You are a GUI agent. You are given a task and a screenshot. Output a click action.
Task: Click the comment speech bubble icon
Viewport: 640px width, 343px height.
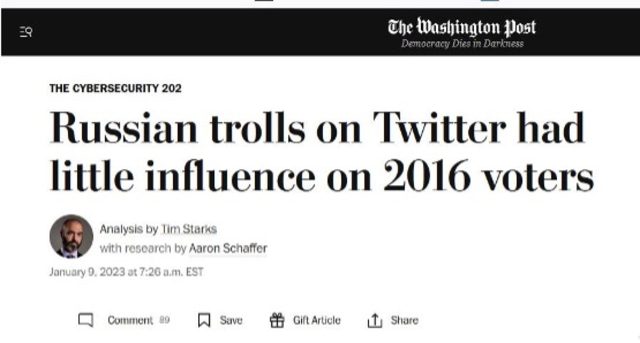click(86, 320)
